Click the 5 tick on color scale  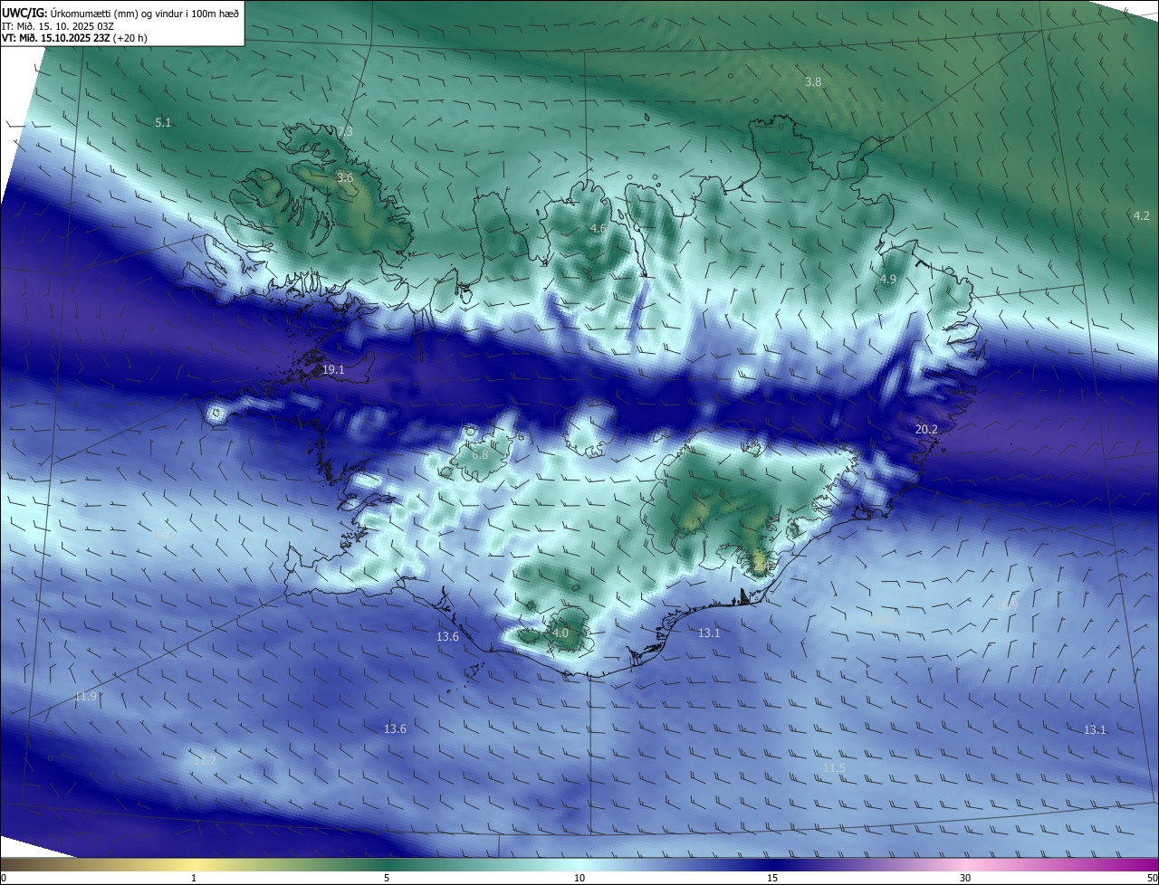387,878
